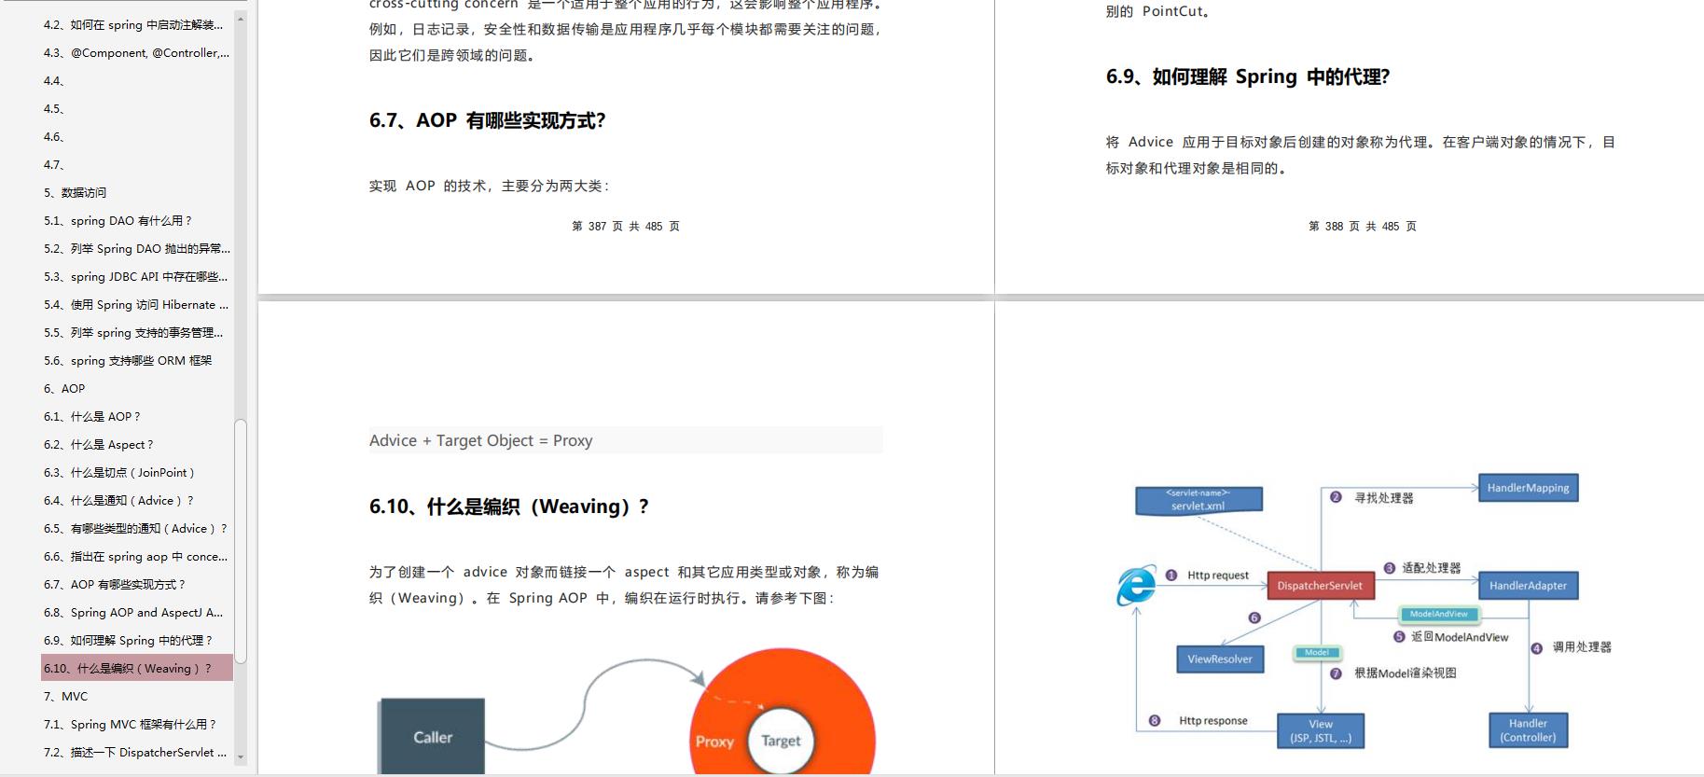Open bookmark 6.1 什么是 AOP
The height and width of the screenshot is (777, 1704).
[92, 417]
